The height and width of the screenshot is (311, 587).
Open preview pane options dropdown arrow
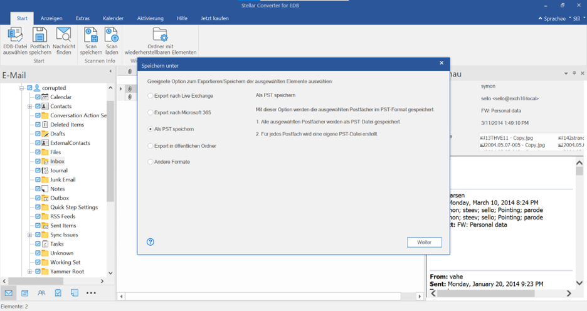[x=566, y=73]
